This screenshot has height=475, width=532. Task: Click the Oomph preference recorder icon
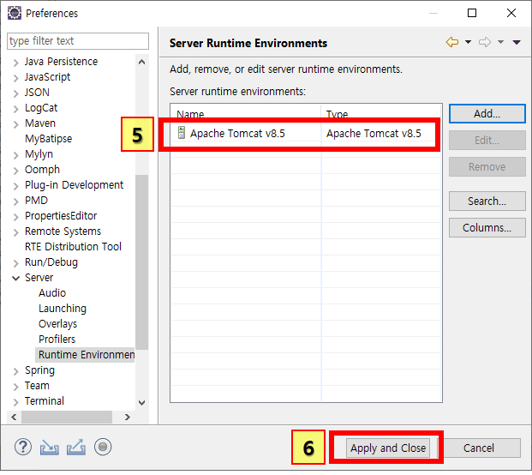tap(103, 448)
